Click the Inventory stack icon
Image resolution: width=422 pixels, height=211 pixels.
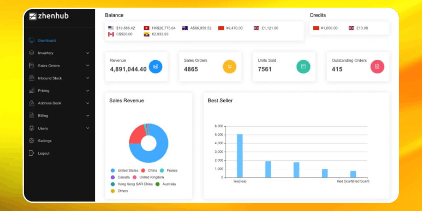(x=32, y=53)
